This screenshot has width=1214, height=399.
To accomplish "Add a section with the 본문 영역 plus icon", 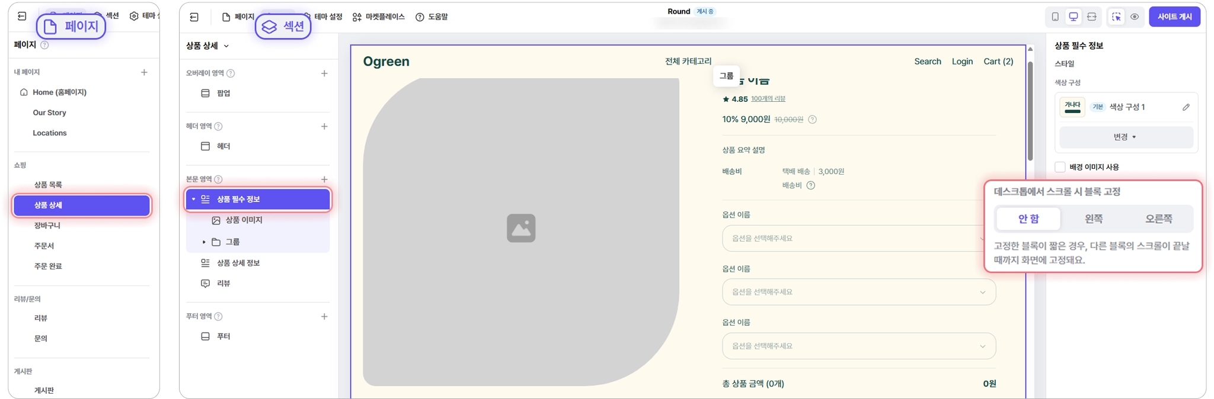I will 324,179.
